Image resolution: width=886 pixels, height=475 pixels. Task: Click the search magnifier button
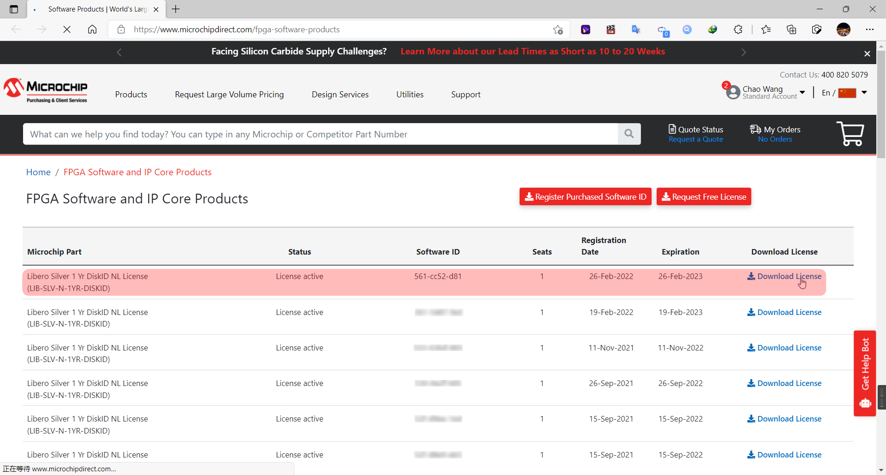pos(629,134)
